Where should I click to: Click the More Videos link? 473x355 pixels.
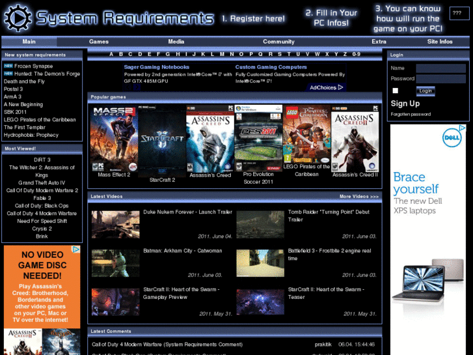coord(359,196)
